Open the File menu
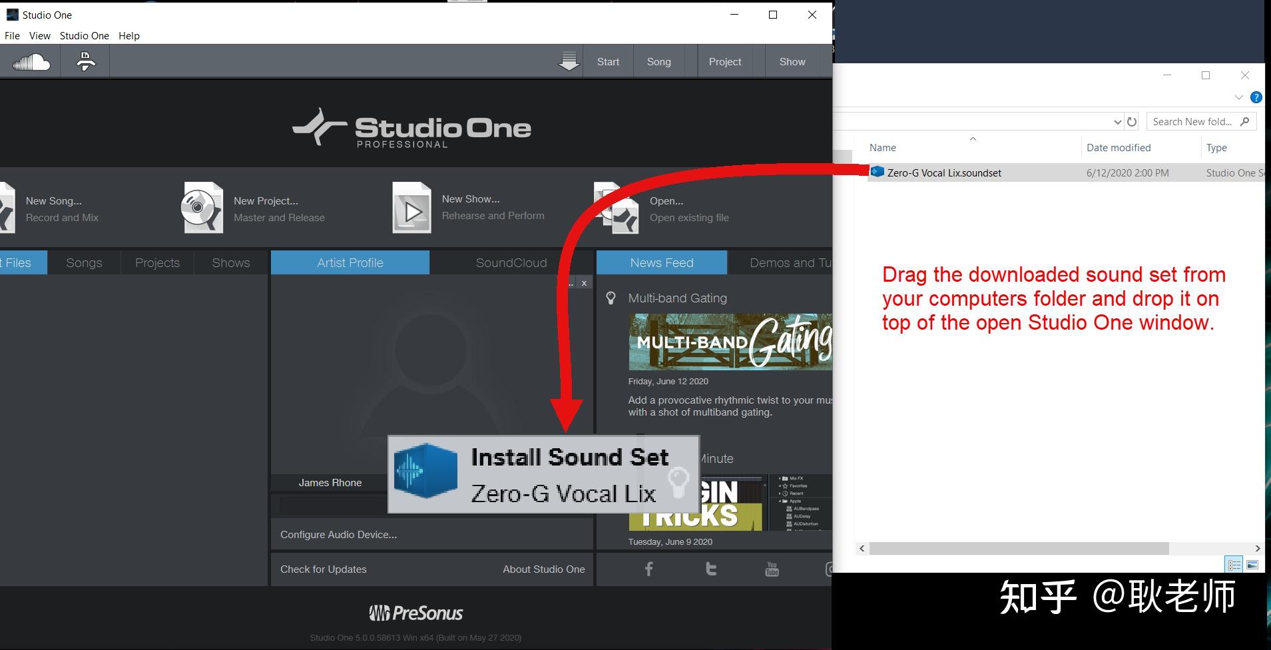The height and width of the screenshot is (650, 1271). pos(12,36)
